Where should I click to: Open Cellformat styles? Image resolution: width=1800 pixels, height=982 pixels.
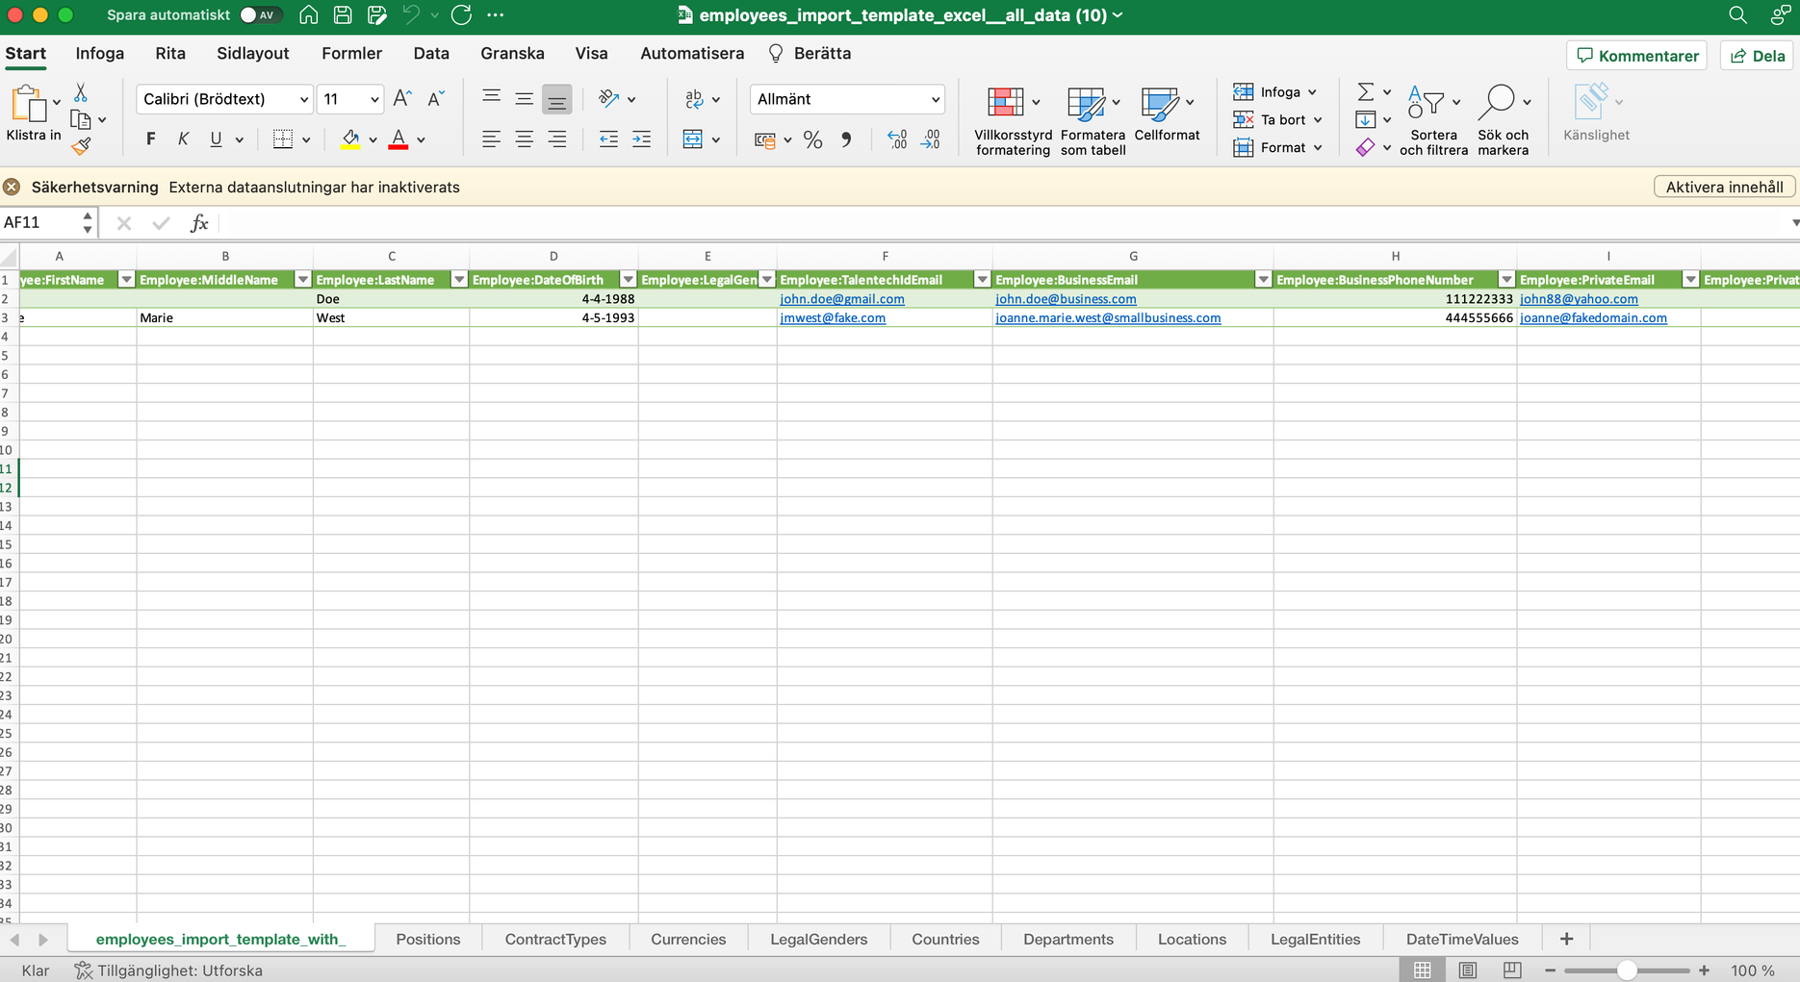tap(1167, 114)
